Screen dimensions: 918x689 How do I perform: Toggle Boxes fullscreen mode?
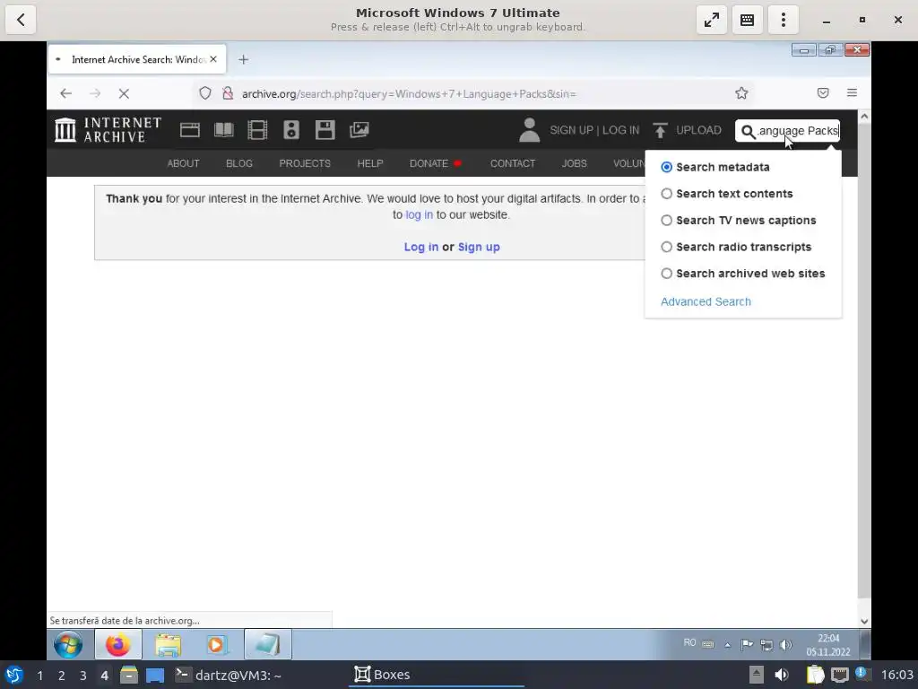(711, 20)
